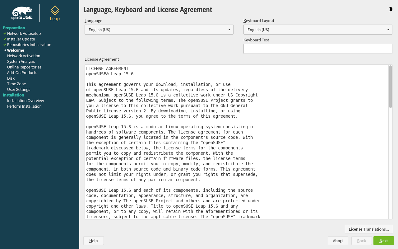Image resolution: width=398 pixels, height=249 pixels.
Task: Select Network Activation step in sidebar
Action: (x=24, y=56)
